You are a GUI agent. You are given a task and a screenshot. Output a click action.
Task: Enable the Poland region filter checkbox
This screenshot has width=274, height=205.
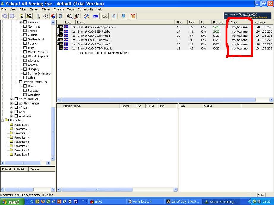pyautogui.click(x=25, y=43)
